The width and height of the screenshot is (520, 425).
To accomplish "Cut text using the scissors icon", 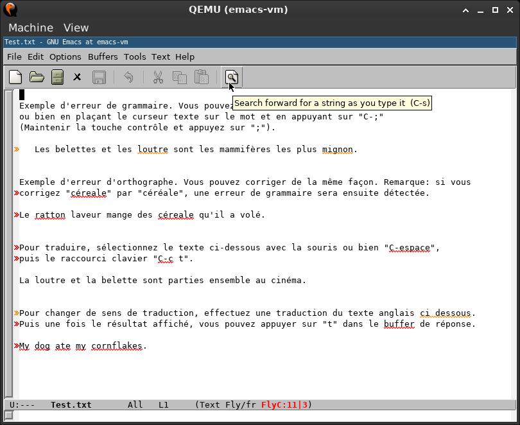I will tap(158, 77).
